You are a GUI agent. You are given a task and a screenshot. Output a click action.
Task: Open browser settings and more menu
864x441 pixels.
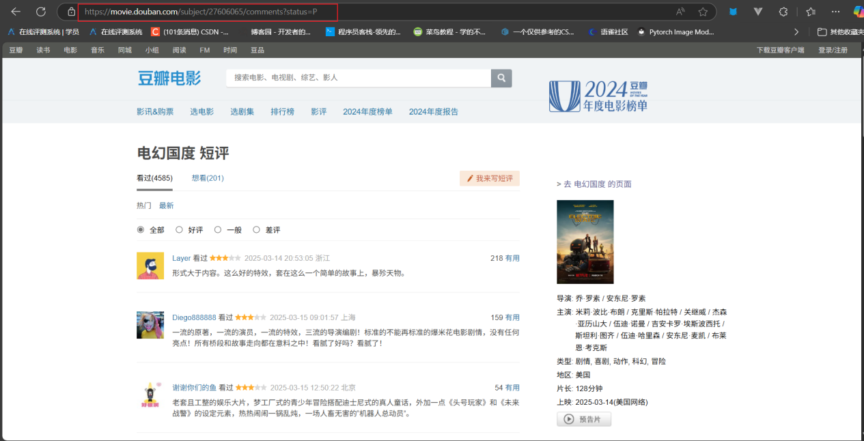tap(835, 12)
